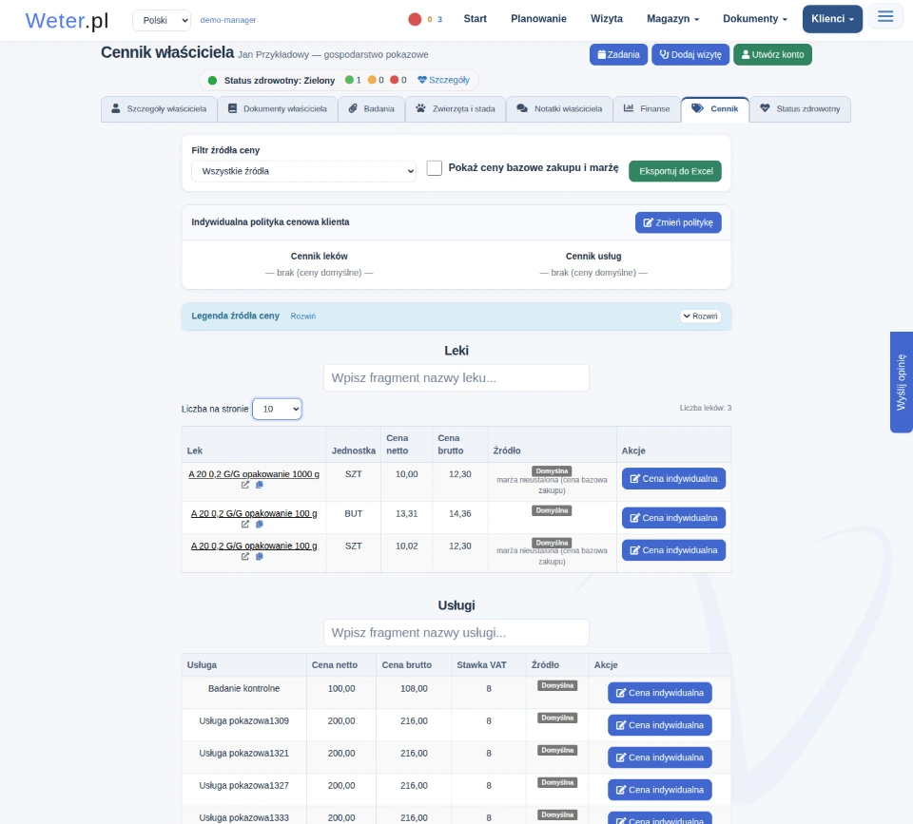Click the demo-manager user link

227,20
